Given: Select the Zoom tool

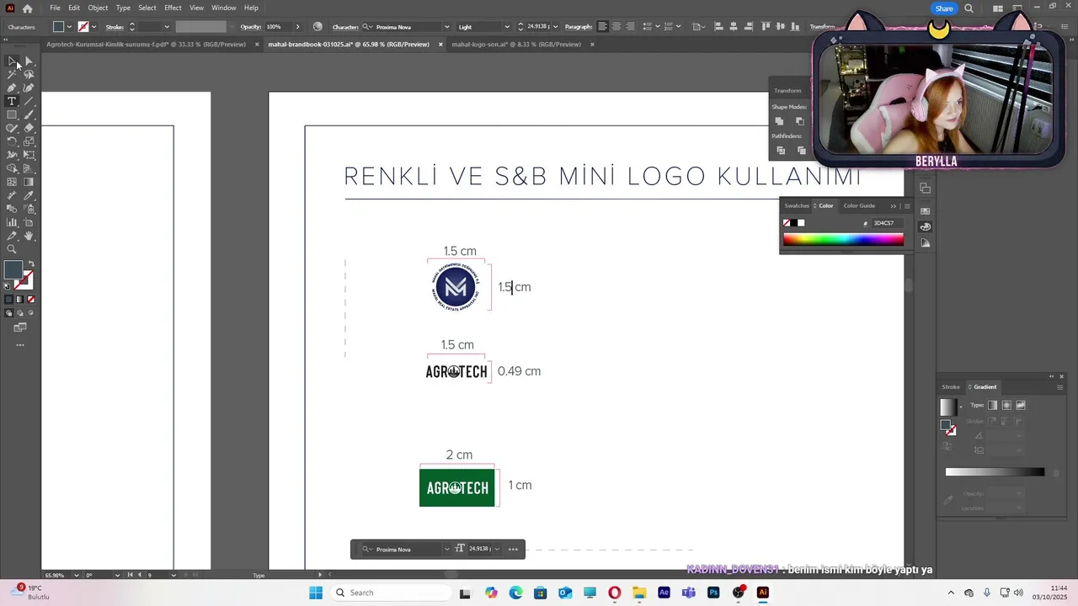Looking at the screenshot, I should point(12,250).
